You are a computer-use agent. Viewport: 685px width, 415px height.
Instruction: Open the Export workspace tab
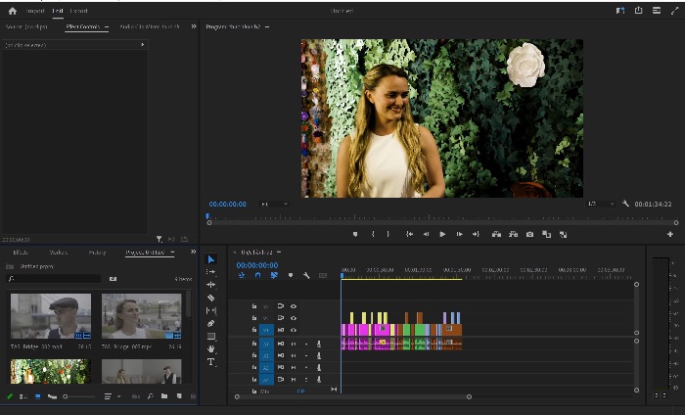(78, 11)
